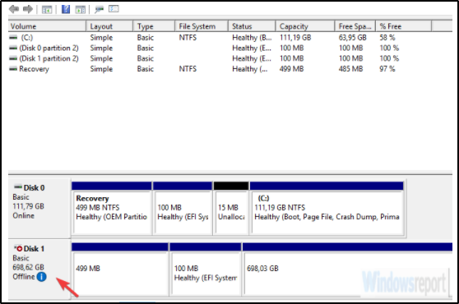Click the Online status text of Disk 0

coord(23,216)
